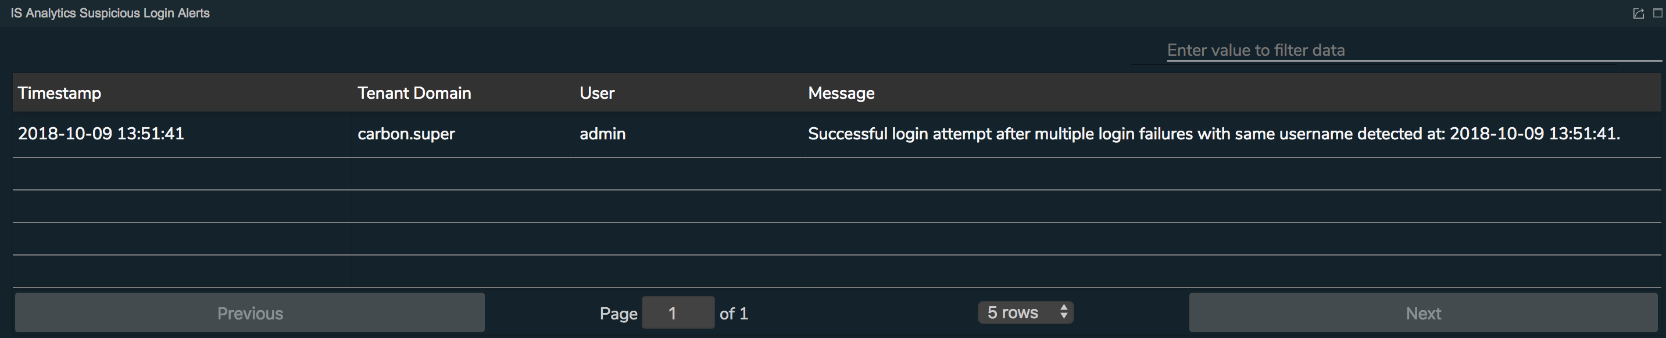The width and height of the screenshot is (1666, 338).
Task: Click the first empty table row
Action: tap(837, 174)
